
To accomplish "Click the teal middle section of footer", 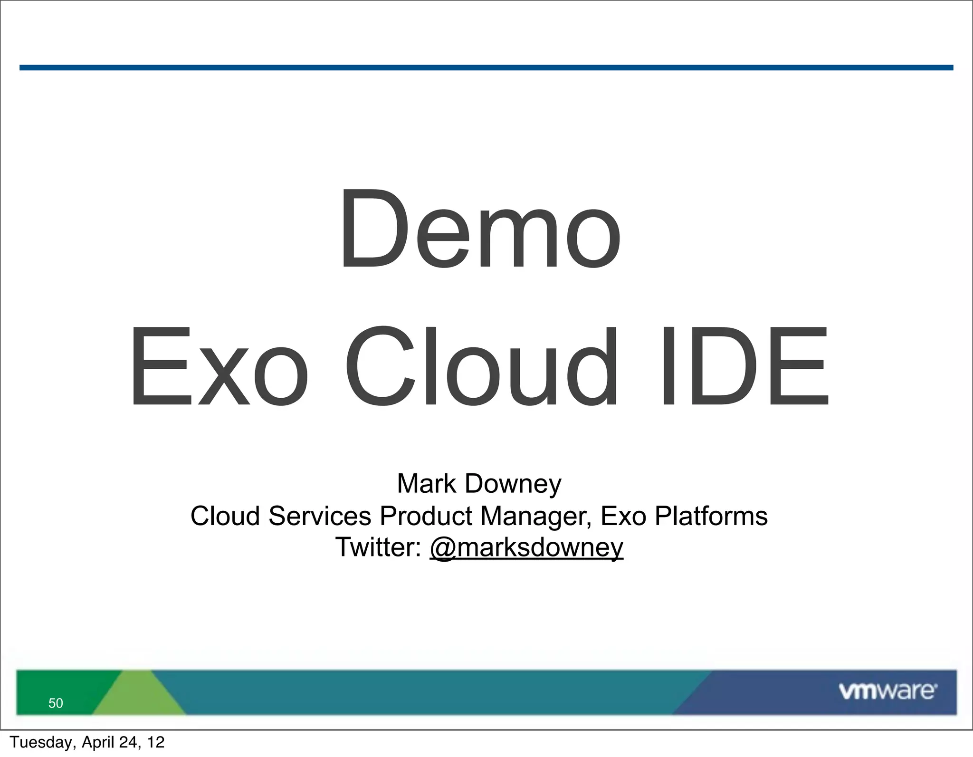I will (428, 691).
